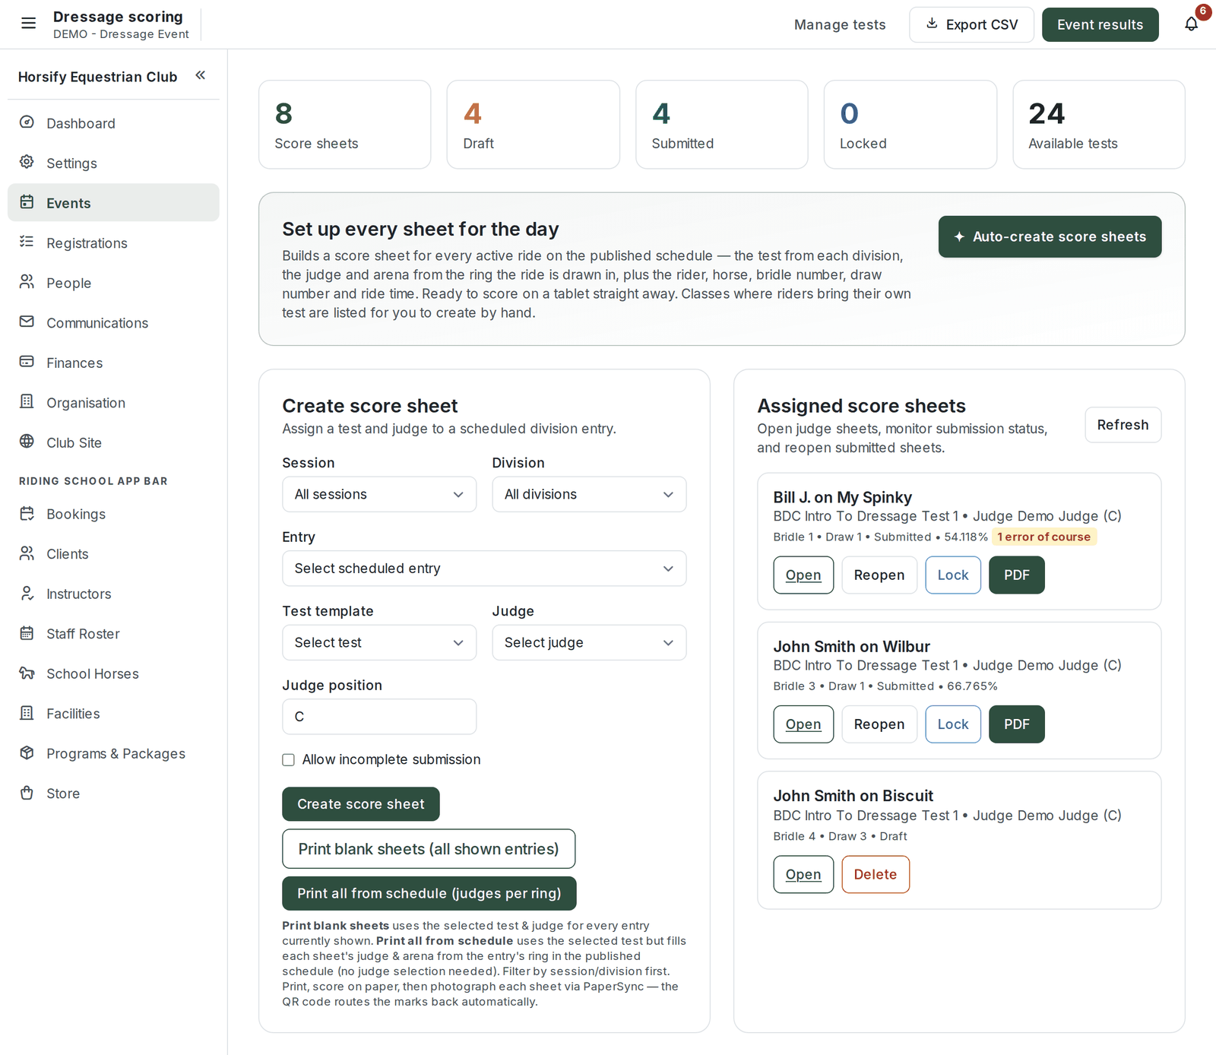Export CSV of scores
The width and height of the screenshot is (1216, 1055).
point(971,24)
